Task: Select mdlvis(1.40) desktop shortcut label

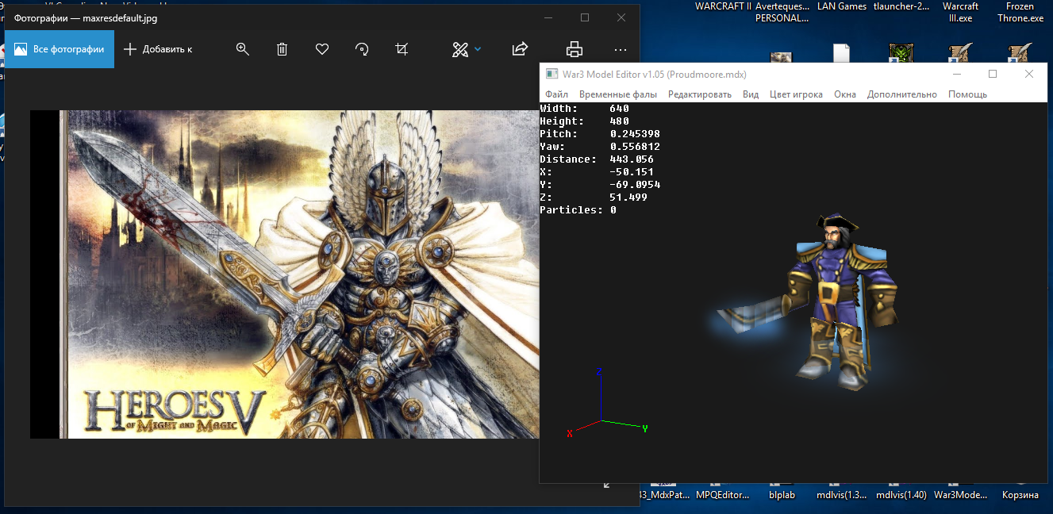Action: coord(901,495)
